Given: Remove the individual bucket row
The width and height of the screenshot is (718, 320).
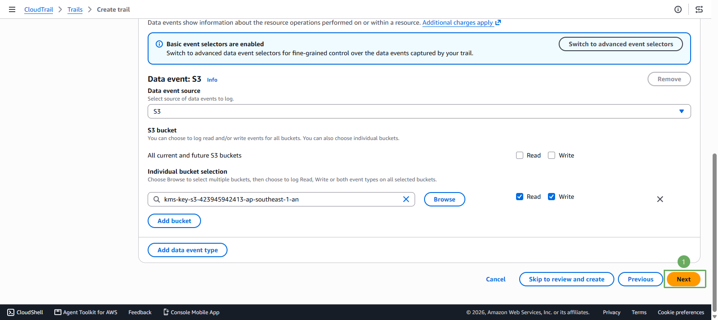Looking at the screenshot, I should coord(660,199).
